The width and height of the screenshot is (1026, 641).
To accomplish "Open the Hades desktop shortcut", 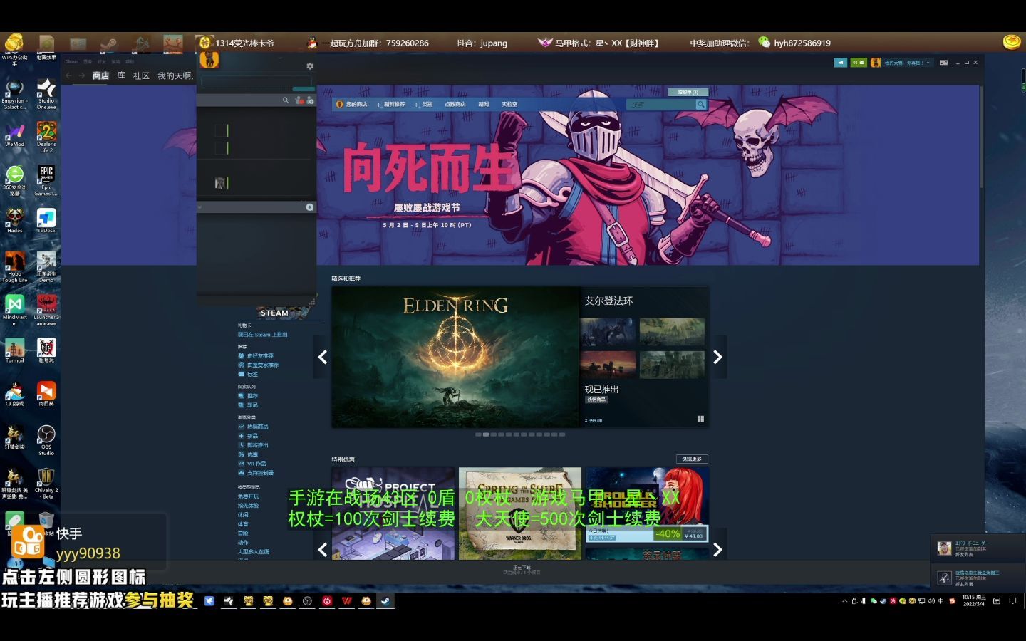I will (x=14, y=221).
